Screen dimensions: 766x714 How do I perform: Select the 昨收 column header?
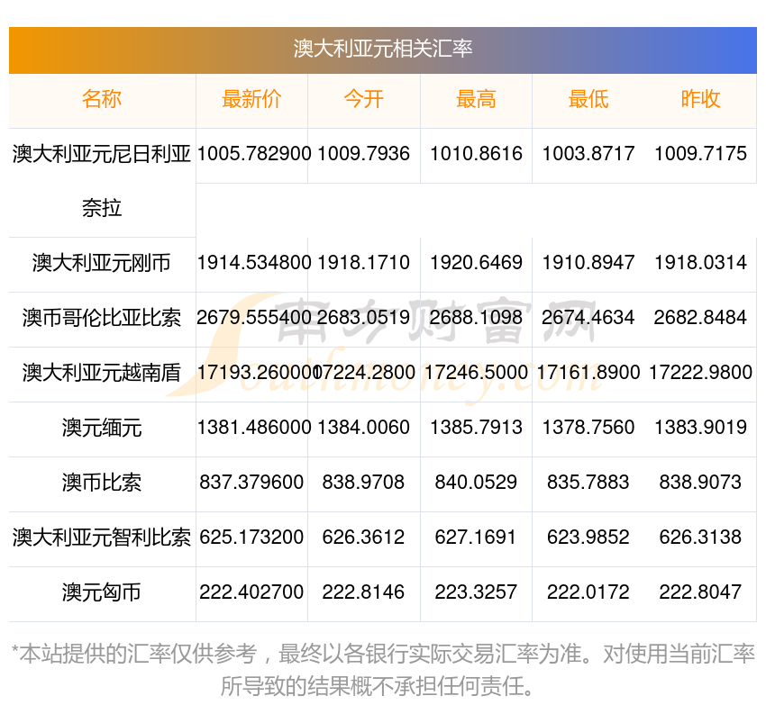pos(700,99)
